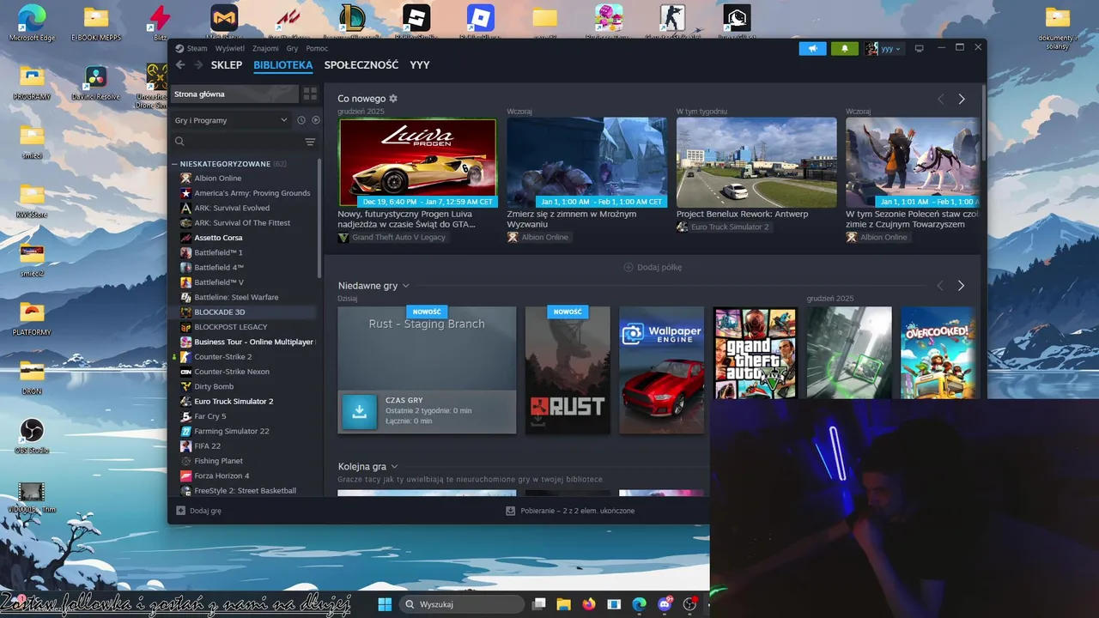Expand the Gry i Programy dropdown
The image size is (1099, 618).
pyautogui.click(x=231, y=120)
